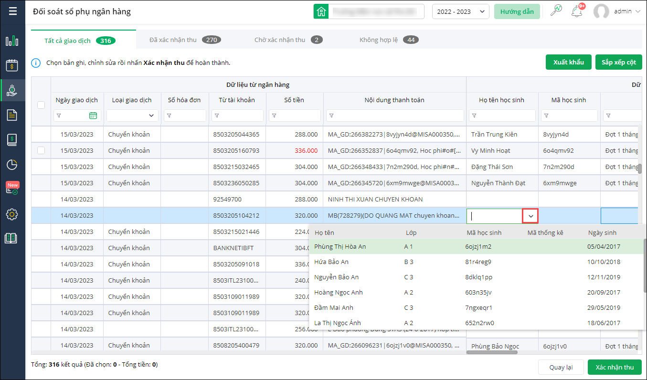647x380 pixels.
Task: Open the calendar picker in Ngày giao dịch filter
Action: click(93, 116)
